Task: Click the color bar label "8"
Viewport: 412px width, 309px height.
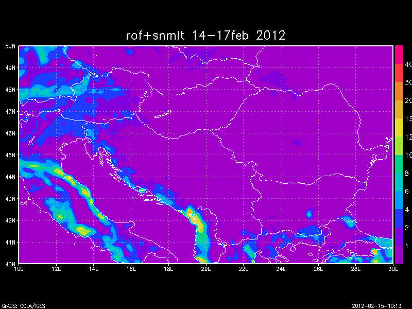Action: pos(407,173)
